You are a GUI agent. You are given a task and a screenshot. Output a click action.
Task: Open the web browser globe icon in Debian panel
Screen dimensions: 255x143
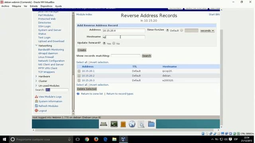[132, 124]
